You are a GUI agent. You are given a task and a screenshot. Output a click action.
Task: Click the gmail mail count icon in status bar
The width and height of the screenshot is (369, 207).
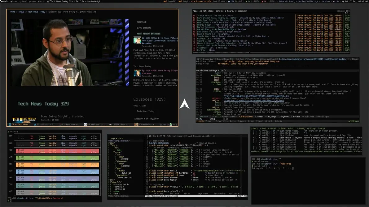coord(165,2)
